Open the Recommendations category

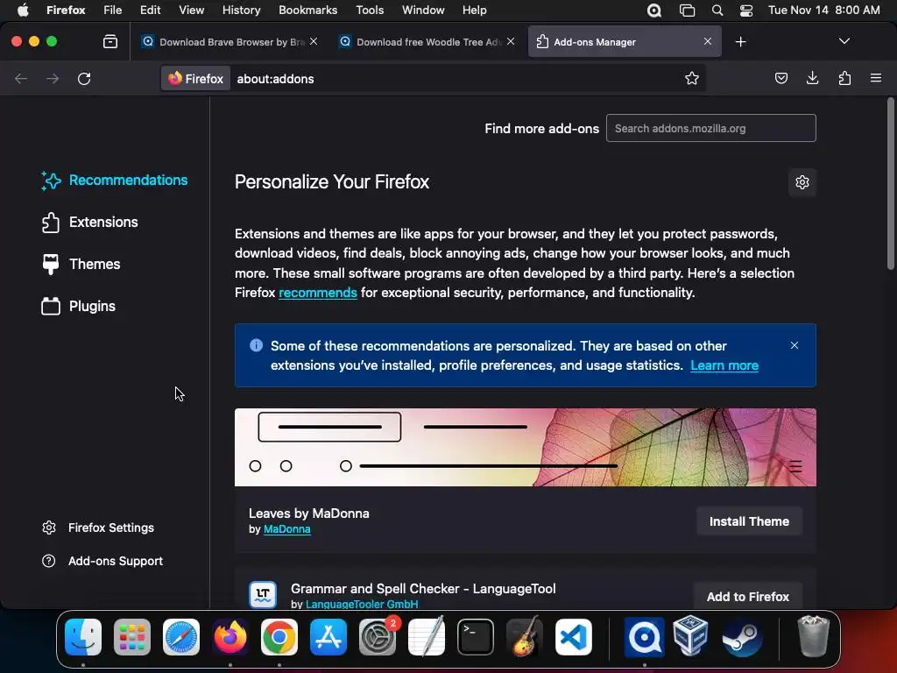pyautogui.click(x=115, y=181)
